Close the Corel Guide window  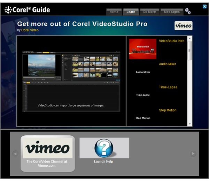[204, 7]
